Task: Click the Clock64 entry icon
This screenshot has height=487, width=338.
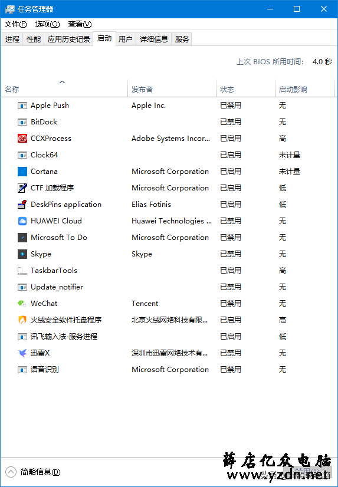Action: click(x=22, y=155)
